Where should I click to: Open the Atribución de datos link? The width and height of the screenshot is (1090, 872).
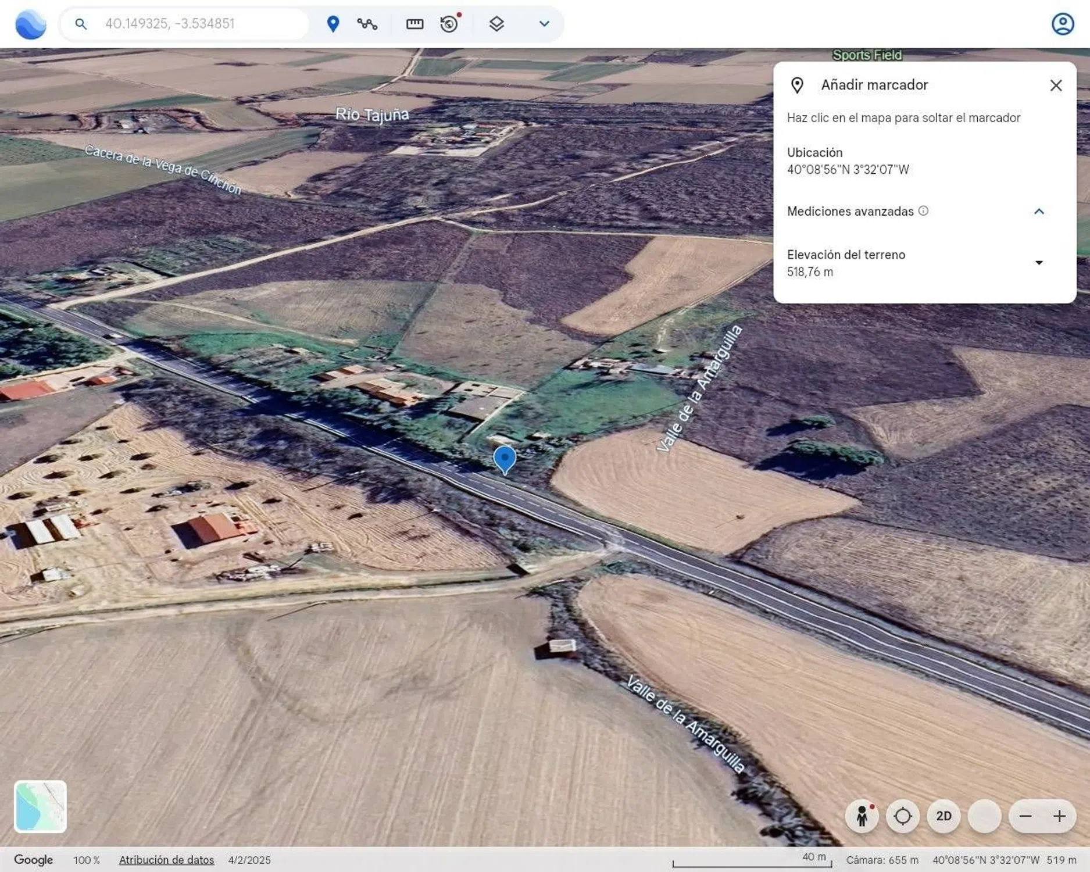[166, 860]
